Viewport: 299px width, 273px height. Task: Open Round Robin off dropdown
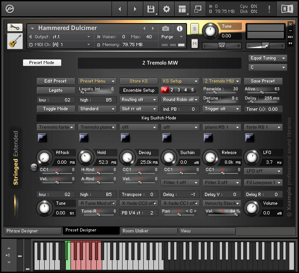coord(180,100)
